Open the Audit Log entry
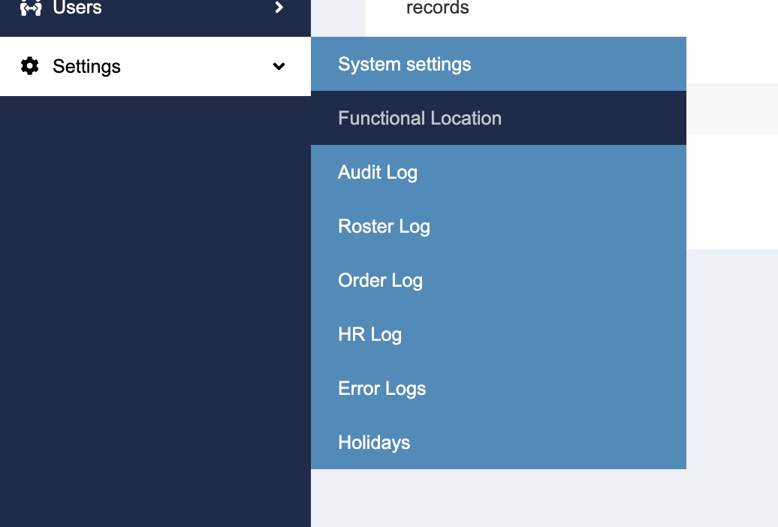778x527 pixels. tap(377, 172)
